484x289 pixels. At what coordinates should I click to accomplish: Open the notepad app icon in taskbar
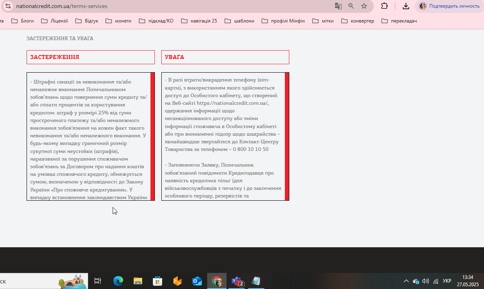tap(256, 281)
